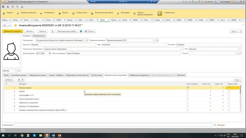The image size is (246, 138).
Task: Open the top Еще menu
Action: pyautogui.click(x=234, y=31)
